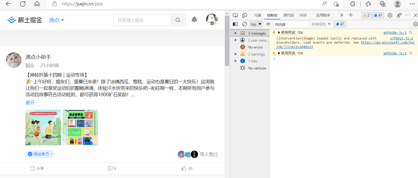Expand the 1 info group
Viewport: 418px width, 178px height.
(x=235, y=61)
